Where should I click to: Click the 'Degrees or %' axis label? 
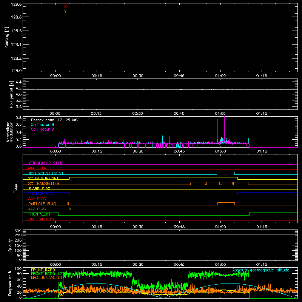(x=10, y=283)
